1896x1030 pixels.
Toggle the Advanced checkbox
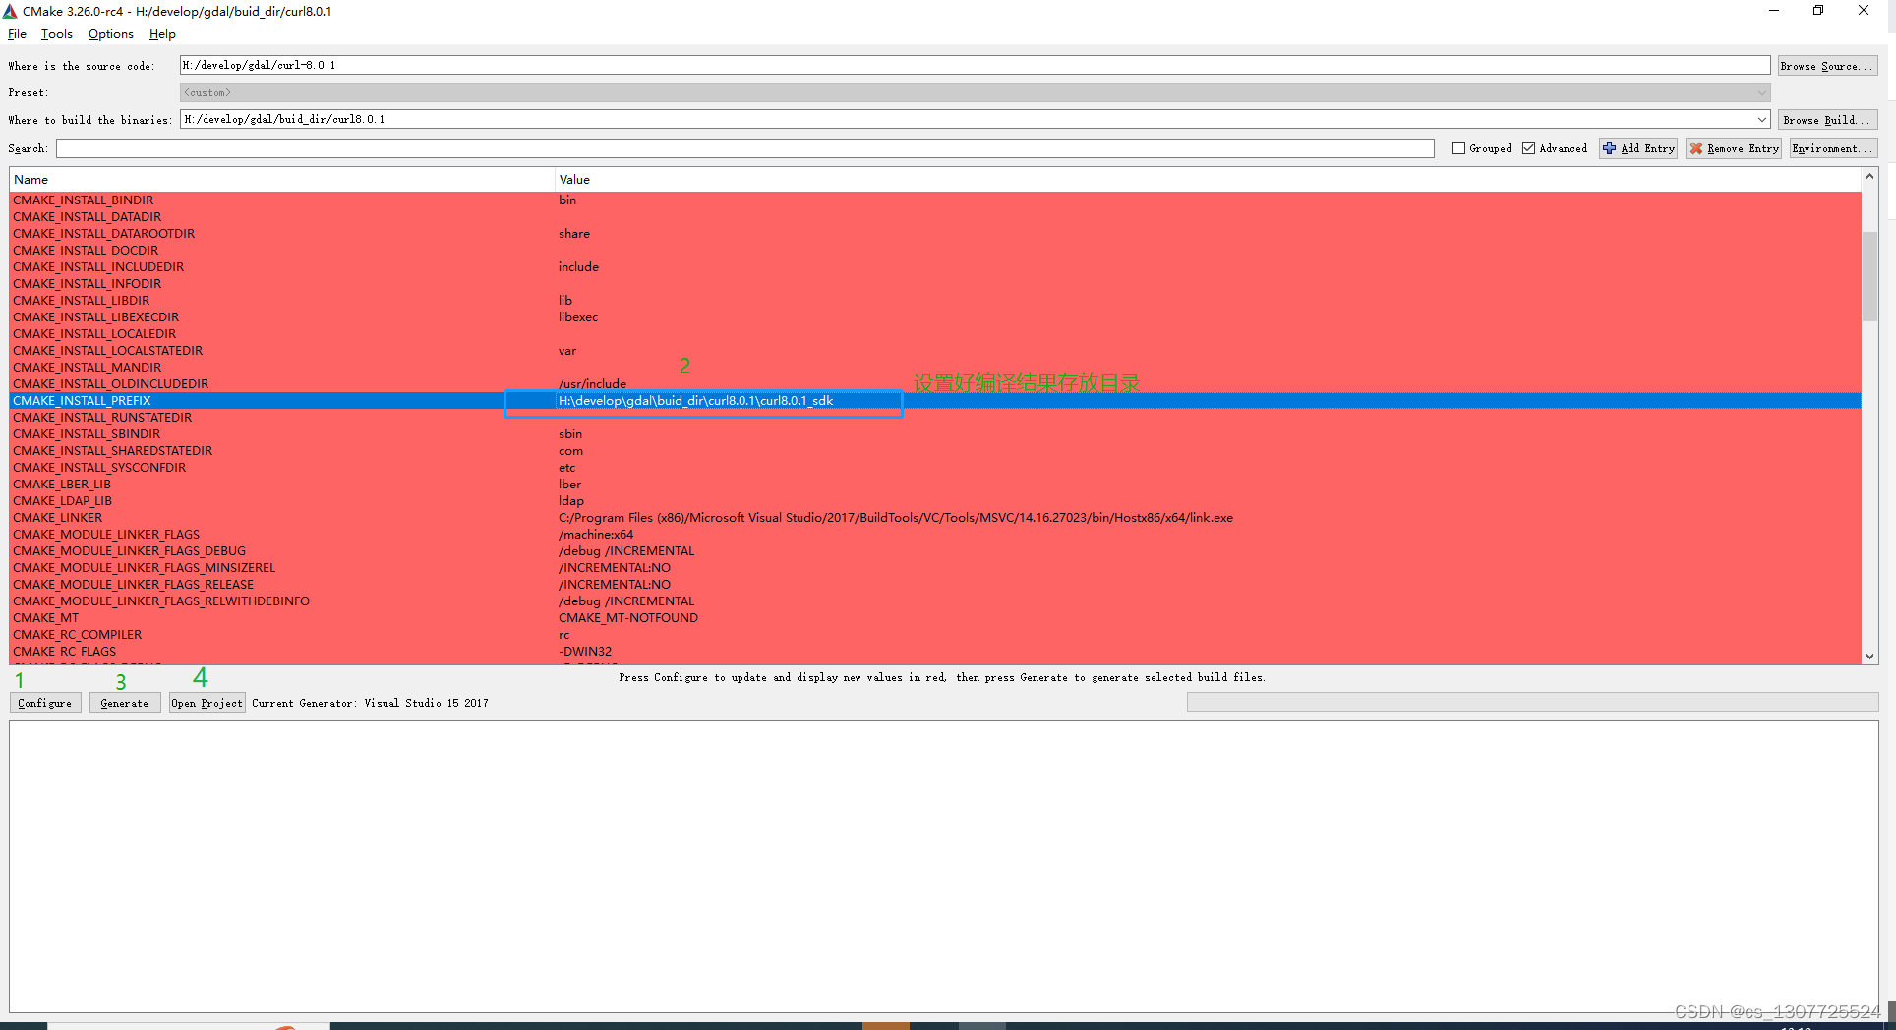click(x=1529, y=148)
